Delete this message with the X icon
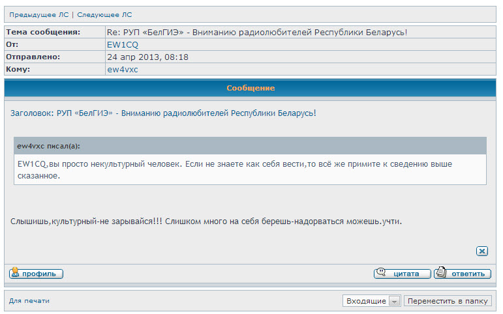 pos(482,251)
